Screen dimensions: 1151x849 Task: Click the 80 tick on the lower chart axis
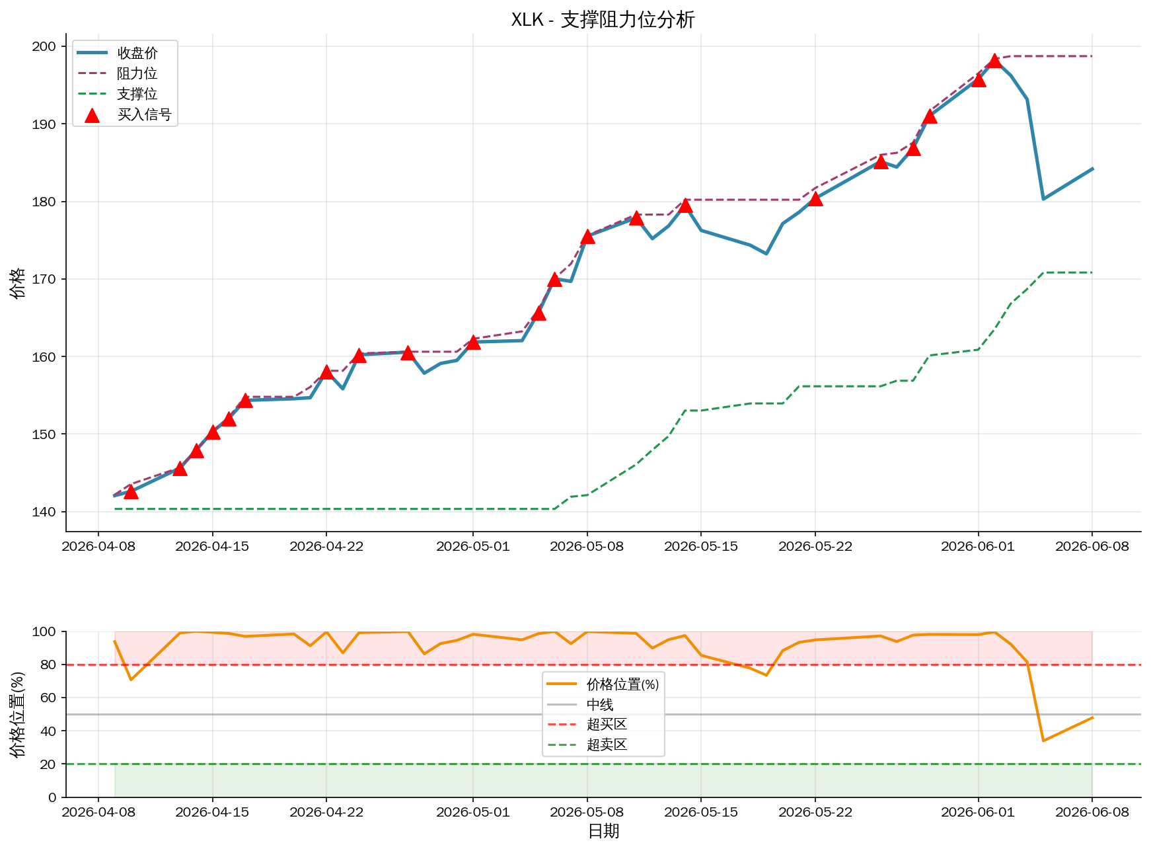pos(50,665)
